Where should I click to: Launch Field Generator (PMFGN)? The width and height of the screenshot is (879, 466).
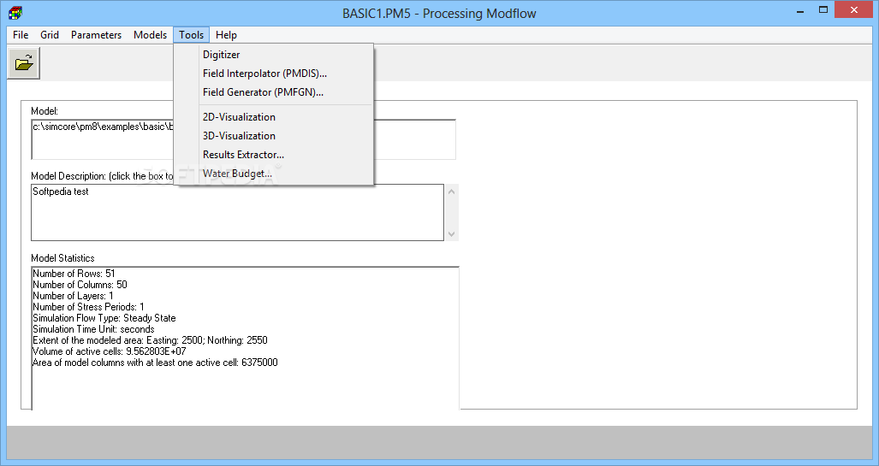click(274, 92)
